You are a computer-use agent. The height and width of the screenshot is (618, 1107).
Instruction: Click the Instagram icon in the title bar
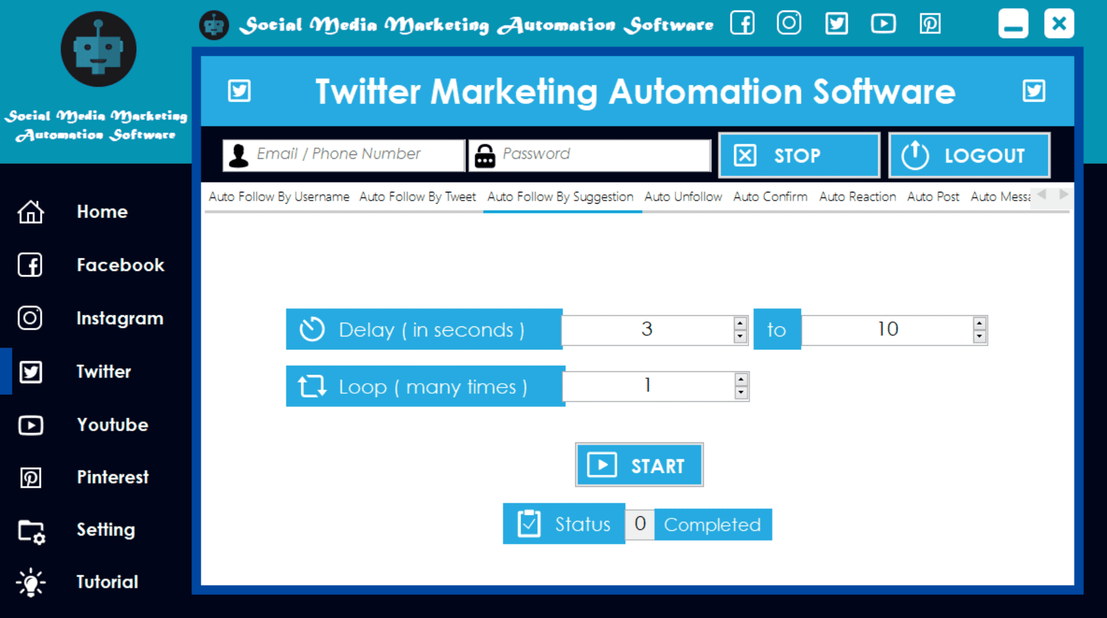789,24
